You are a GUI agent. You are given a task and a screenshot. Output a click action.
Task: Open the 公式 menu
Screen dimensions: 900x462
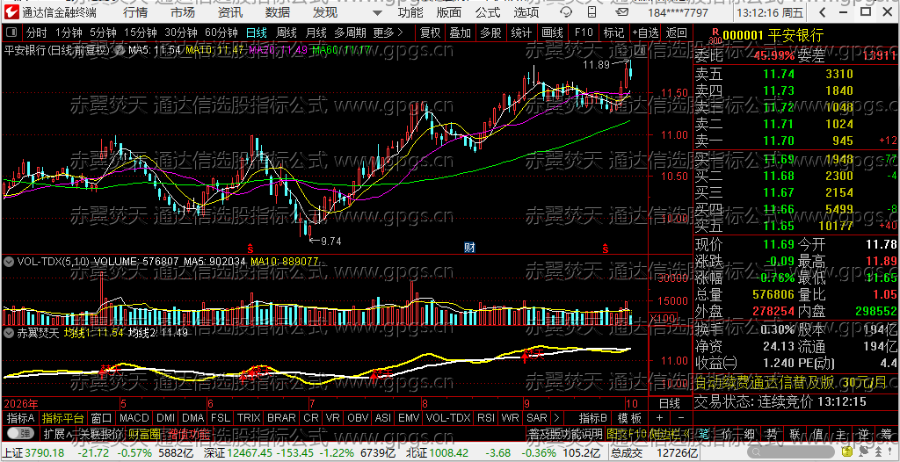click(x=487, y=12)
